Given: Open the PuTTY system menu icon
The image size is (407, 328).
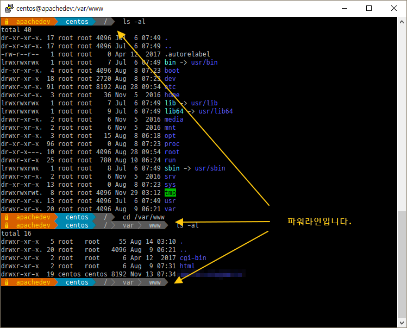Looking at the screenshot, I should 9,8.
